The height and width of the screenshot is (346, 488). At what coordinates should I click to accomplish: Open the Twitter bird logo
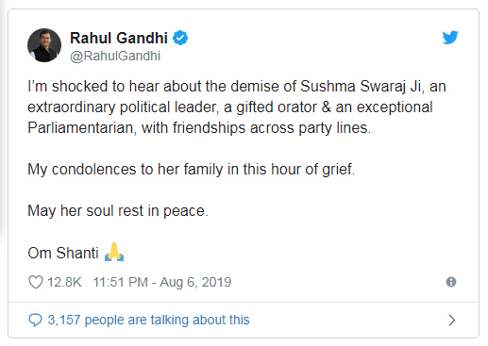pyautogui.click(x=450, y=38)
